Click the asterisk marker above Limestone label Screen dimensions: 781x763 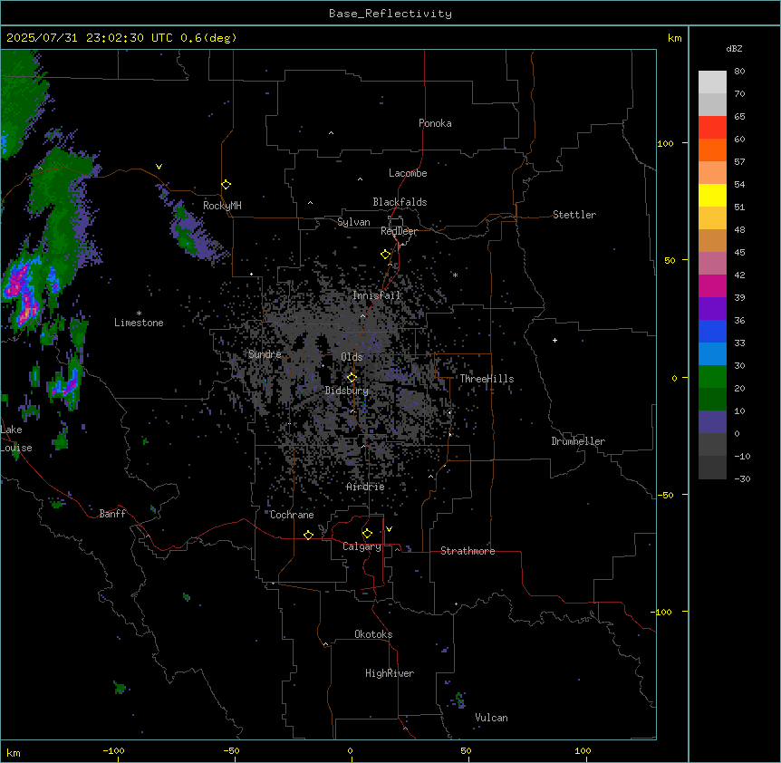[x=139, y=314]
